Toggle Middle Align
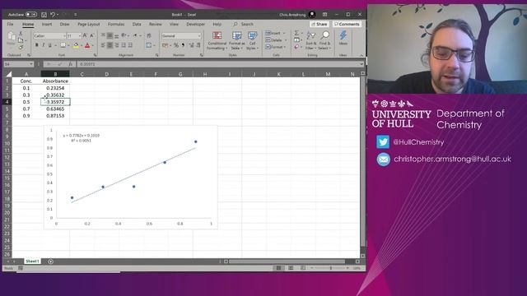 click(x=110, y=35)
